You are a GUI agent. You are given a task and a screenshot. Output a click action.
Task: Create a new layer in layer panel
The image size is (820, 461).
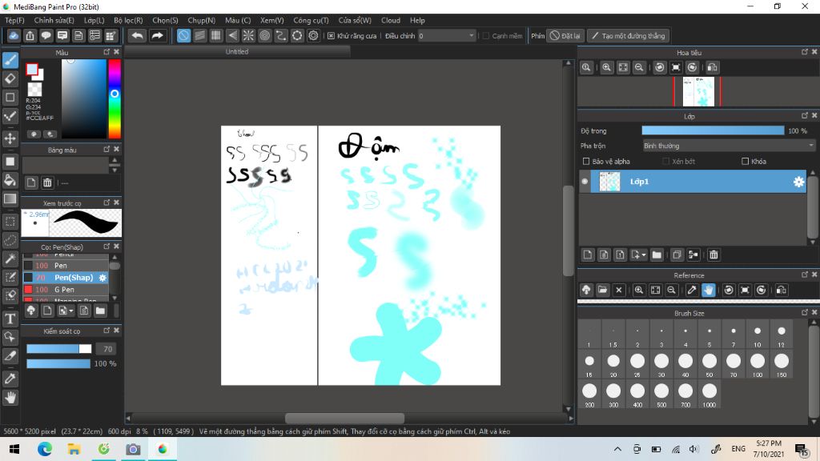click(587, 255)
